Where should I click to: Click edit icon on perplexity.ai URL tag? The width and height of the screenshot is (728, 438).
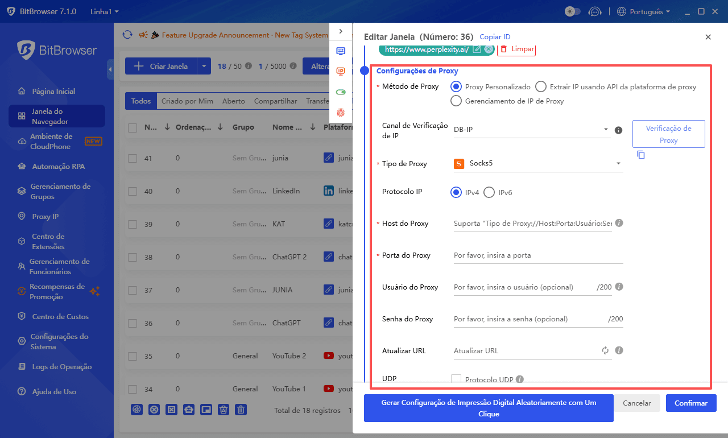(x=477, y=49)
